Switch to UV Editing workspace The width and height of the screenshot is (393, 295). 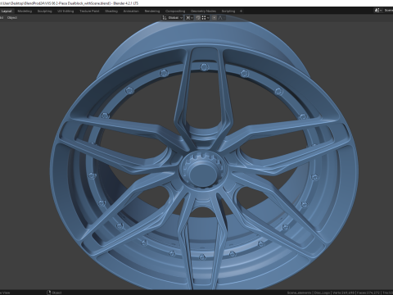click(65, 11)
